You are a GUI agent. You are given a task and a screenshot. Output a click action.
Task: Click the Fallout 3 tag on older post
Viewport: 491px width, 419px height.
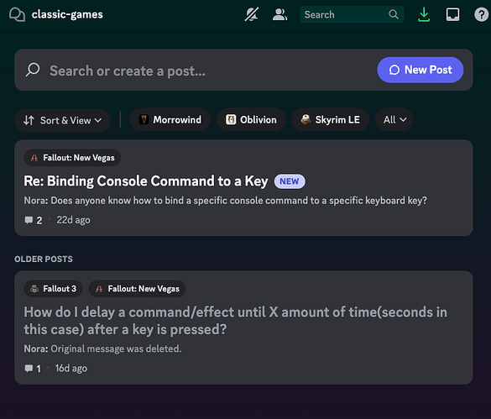(53, 289)
